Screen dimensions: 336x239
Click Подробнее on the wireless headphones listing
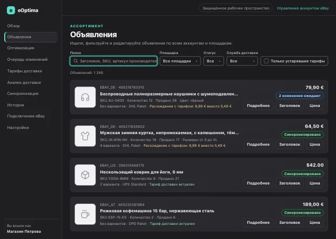point(258,105)
